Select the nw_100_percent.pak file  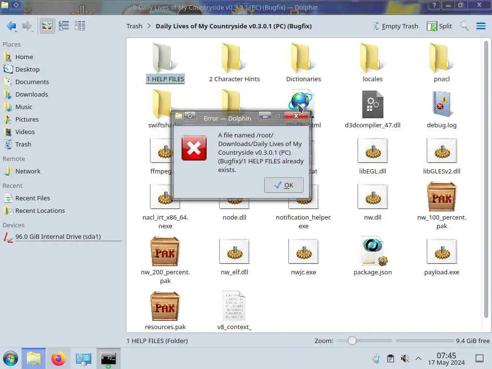coord(442,206)
